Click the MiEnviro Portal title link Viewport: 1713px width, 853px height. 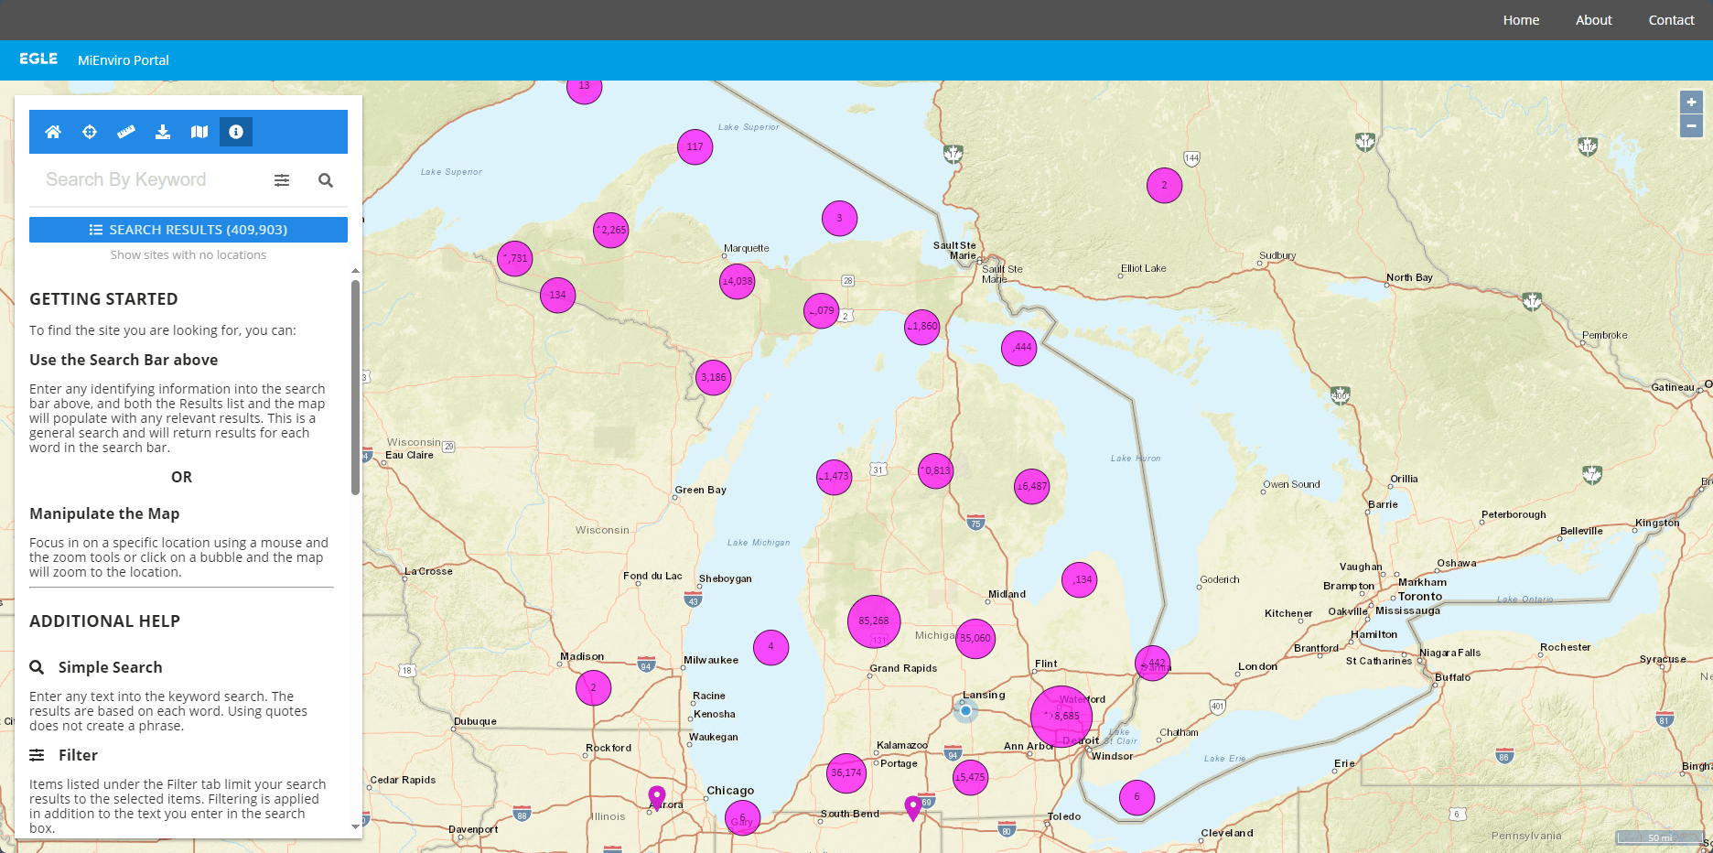click(x=124, y=60)
